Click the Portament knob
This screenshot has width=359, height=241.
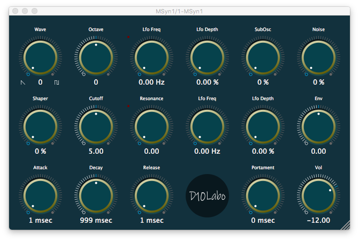click(263, 196)
